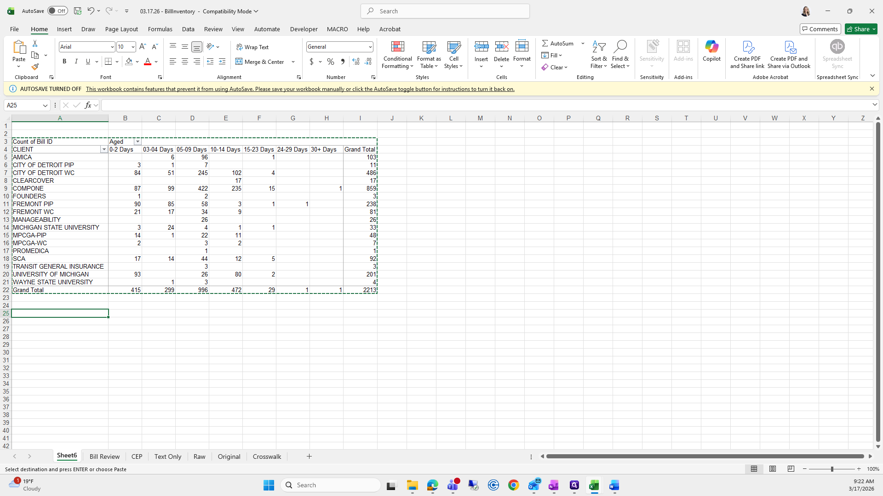Click the Fill Color paint bucket swatch
Screen dimensions: 883x496
click(129, 62)
